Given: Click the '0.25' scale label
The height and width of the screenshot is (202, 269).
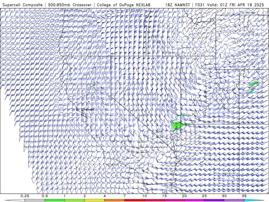Looking at the screenshot, I should [25, 196].
